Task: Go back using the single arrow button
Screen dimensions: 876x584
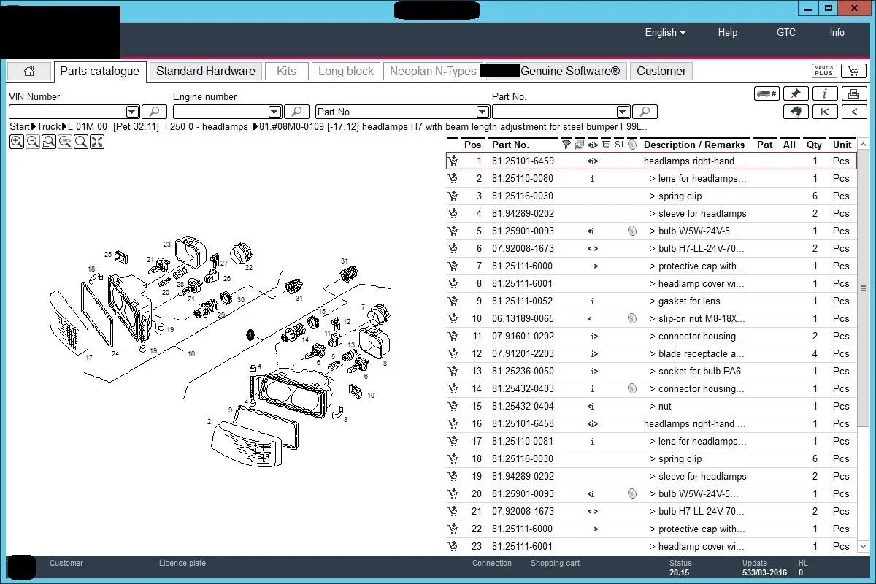Action: [x=853, y=112]
